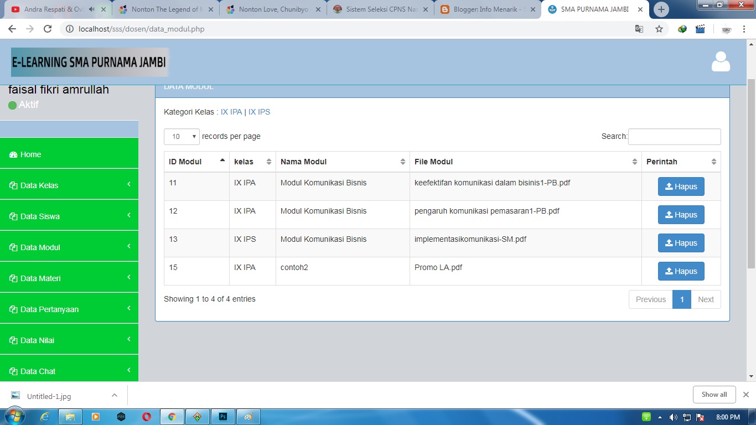Select the translate icon in the address bar
Screen dimensions: 756x425
pos(639,28)
